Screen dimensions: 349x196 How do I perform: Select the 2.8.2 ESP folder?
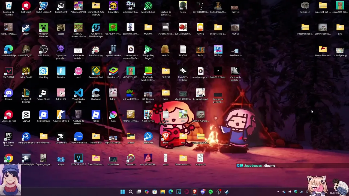click(166, 73)
